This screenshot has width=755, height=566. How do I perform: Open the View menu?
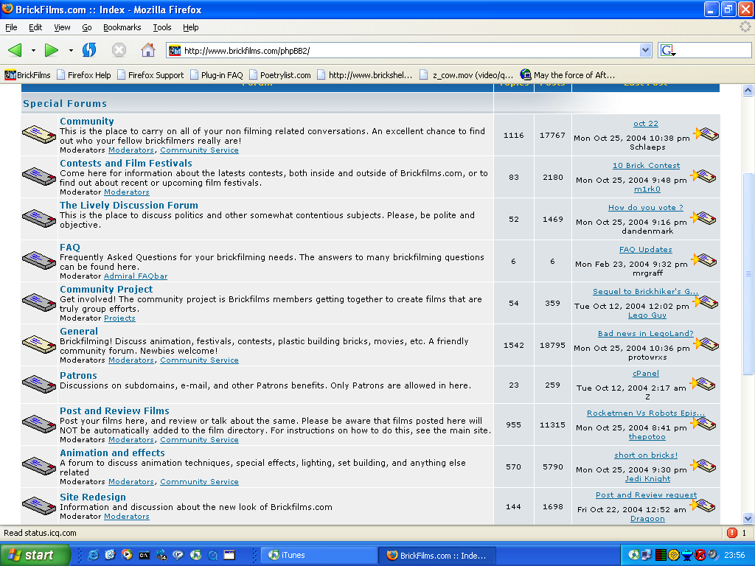point(62,27)
